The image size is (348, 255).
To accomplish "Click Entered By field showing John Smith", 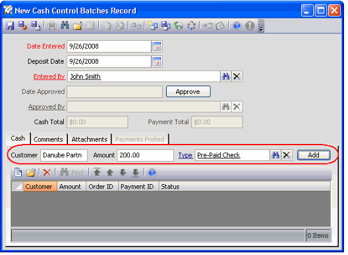I will coord(144,77).
